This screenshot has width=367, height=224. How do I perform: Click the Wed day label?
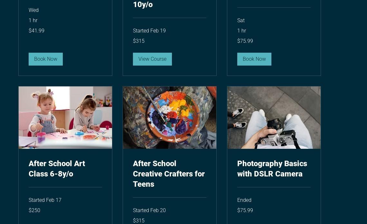click(34, 10)
